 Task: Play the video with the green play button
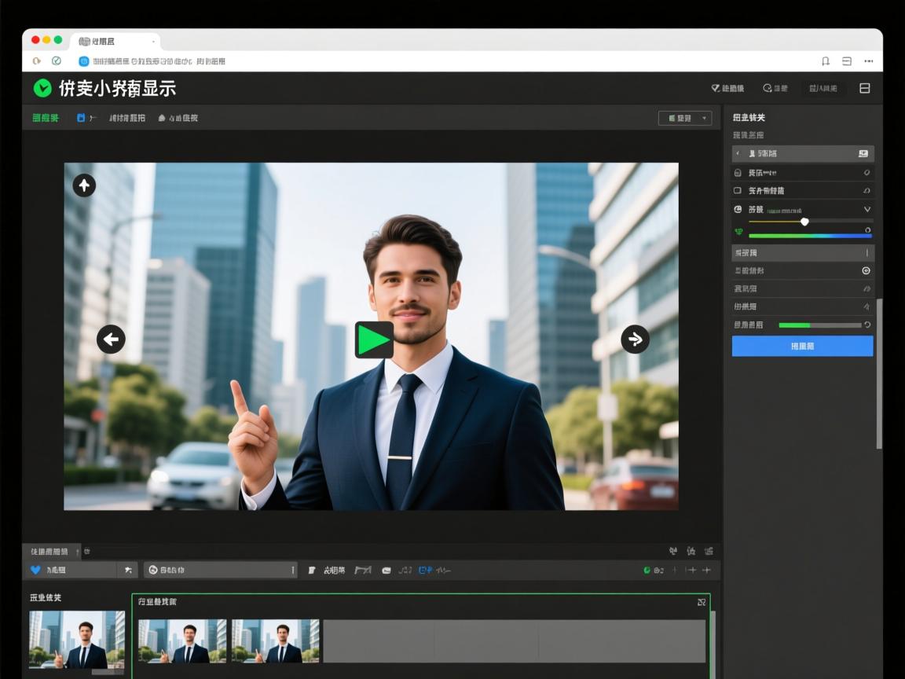374,339
